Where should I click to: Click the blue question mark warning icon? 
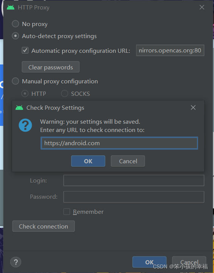click(25, 125)
